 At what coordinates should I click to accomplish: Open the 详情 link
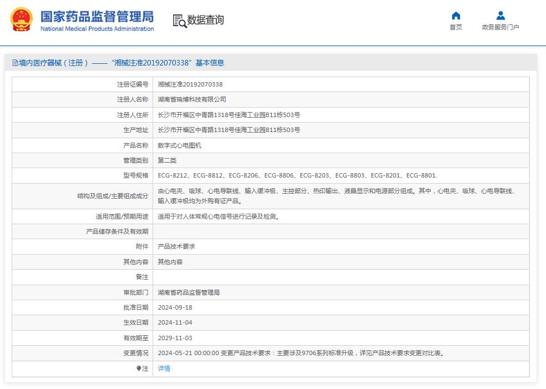point(163,368)
